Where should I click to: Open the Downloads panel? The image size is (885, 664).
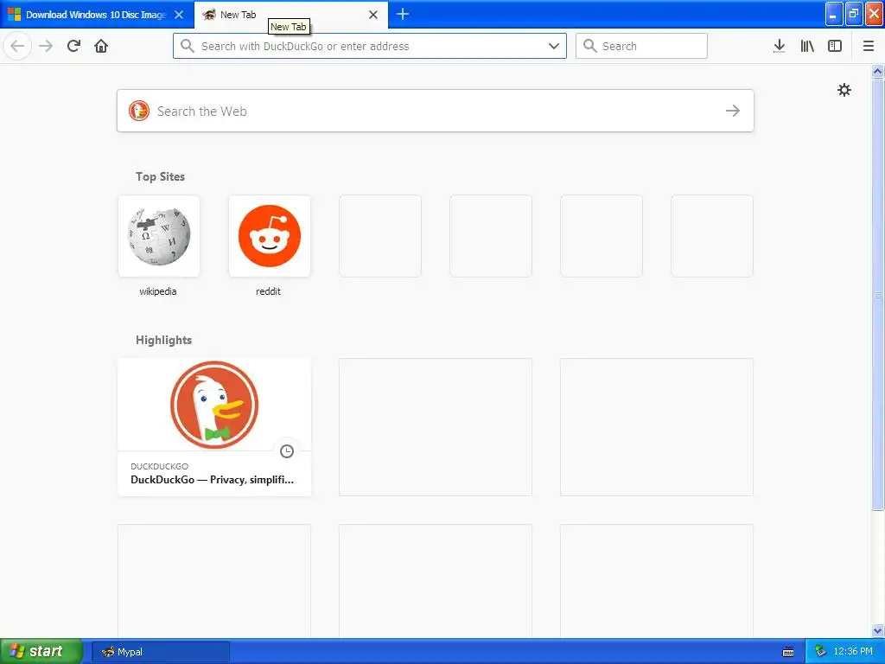pyautogui.click(x=779, y=46)
